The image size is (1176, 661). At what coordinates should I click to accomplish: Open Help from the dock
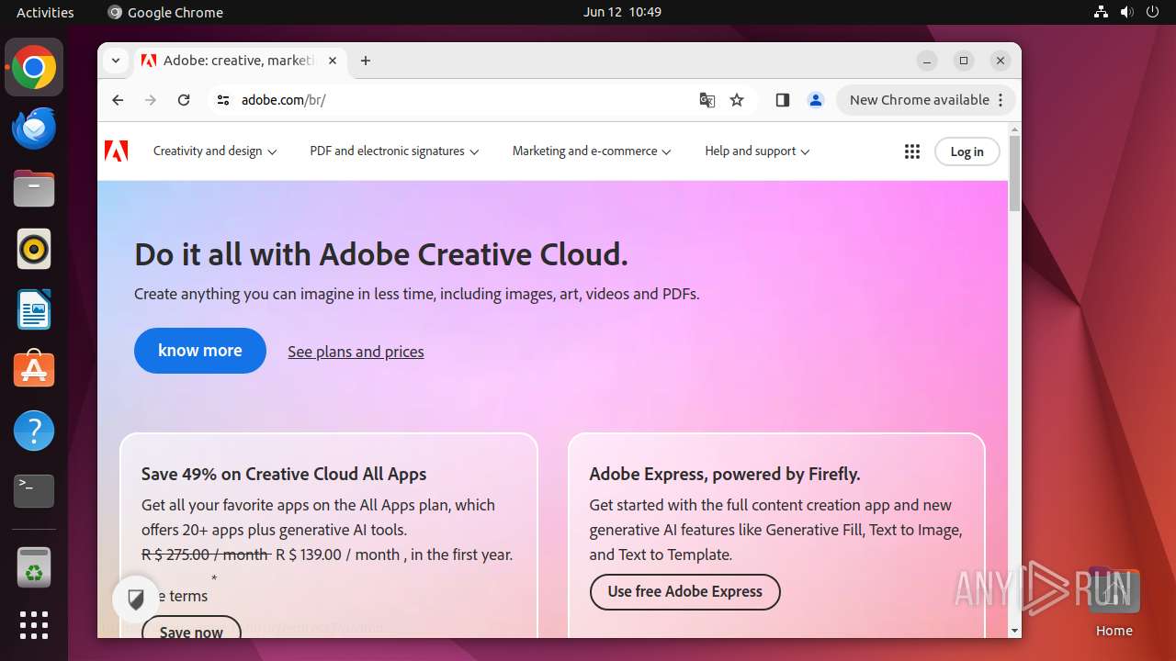pos(34,431)
